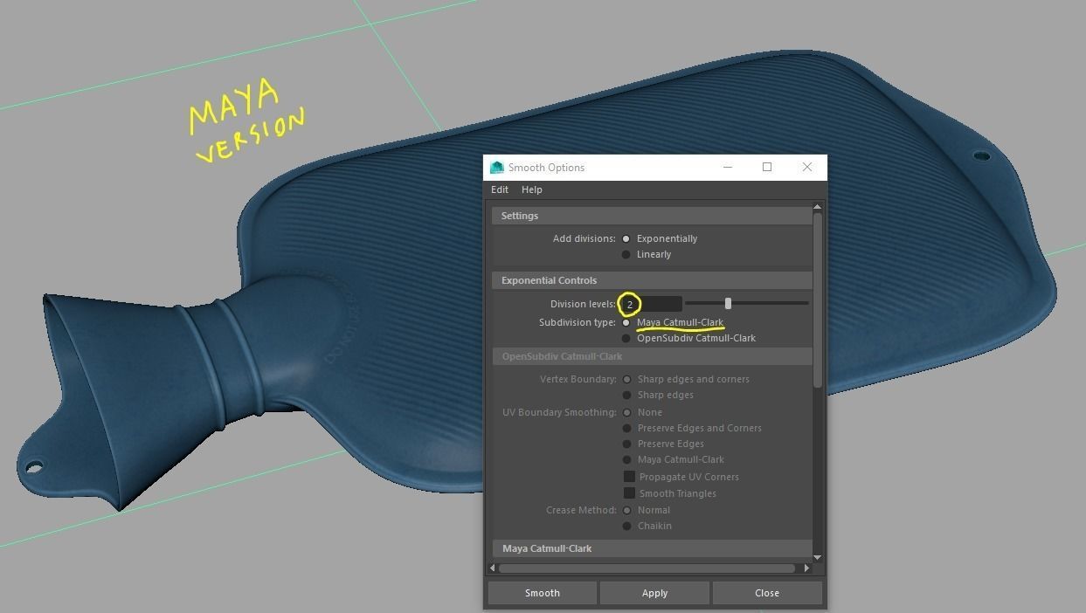Maximize the Smooth Options window
Screen dimensions: 1086x613
click(x=767, y=167)
